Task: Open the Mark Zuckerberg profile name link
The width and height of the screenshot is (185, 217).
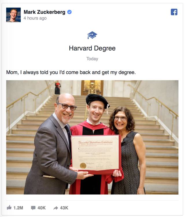Action: 45,12
